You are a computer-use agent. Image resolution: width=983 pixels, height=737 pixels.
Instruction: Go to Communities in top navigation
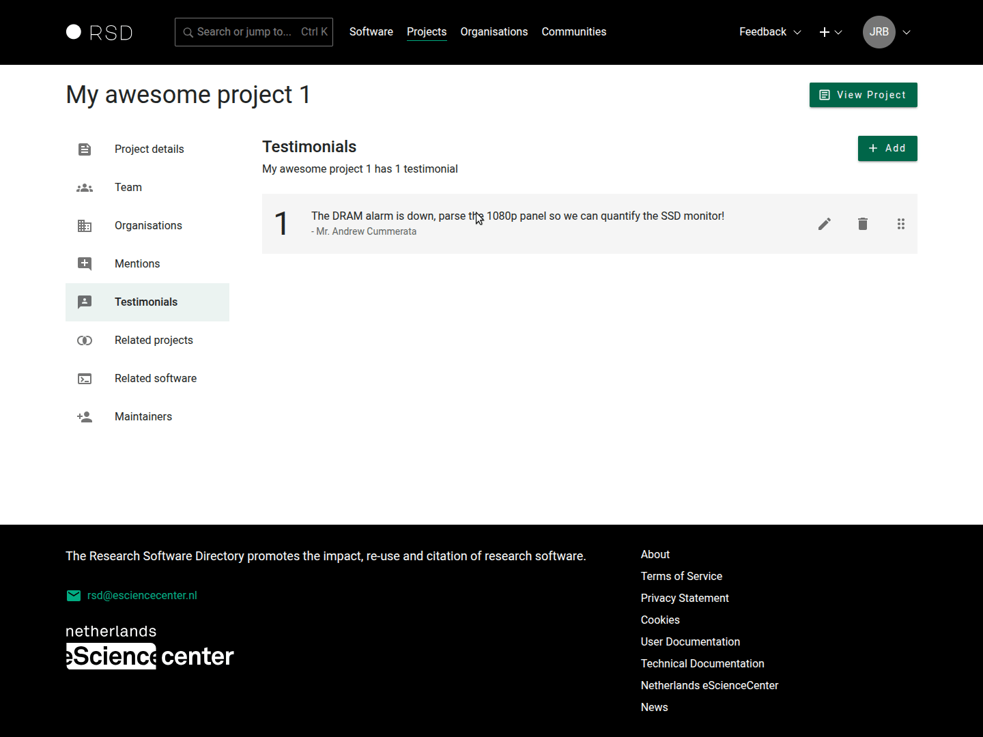click(x=573, y=32)
